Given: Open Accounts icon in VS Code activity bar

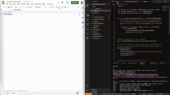Looking at the screenshot, I should click(x=87, y=86).
